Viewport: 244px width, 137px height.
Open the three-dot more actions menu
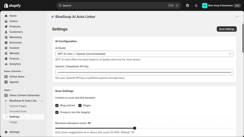click(x=237, y=17)
